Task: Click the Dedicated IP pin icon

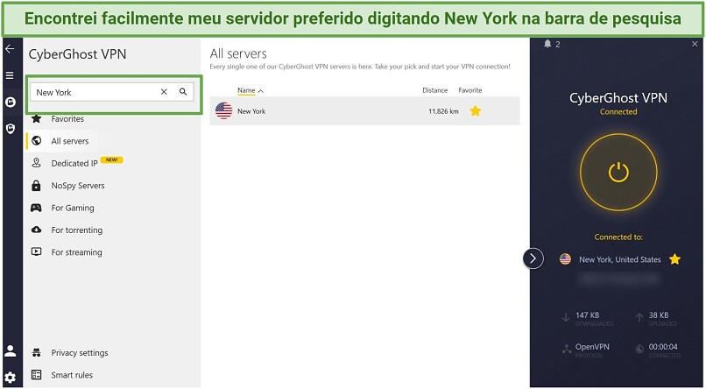Action: (37, 163)
